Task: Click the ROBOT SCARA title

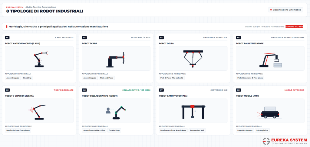Action: coord(89,43)
